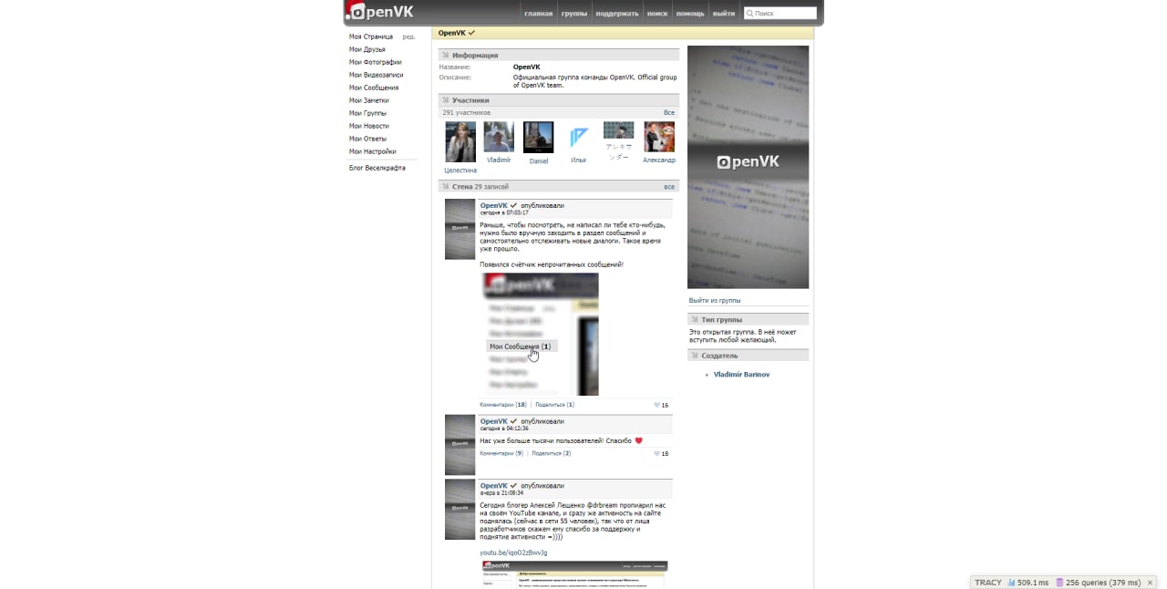The height and width of the screenshot is (589, 1167).
Task: Click the Daniel member name link
Action: (x=539, y=161)
